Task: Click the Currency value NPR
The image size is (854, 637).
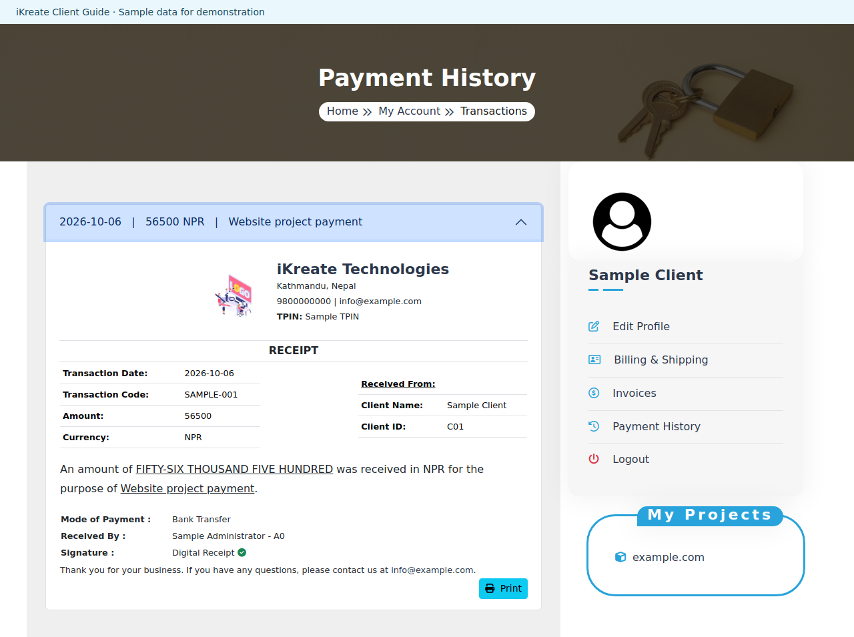Action: pyautogui.click(x=193, y=437)
